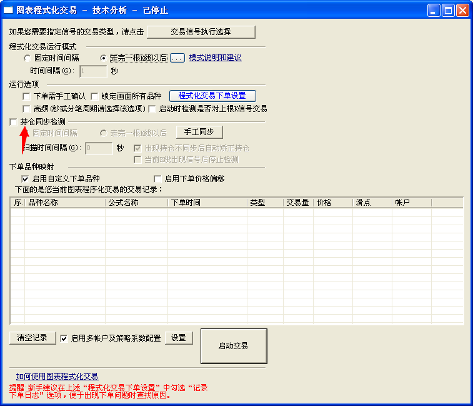This screenshot has width=473, height=406.
Task: Enable the 高频 option checkbox
Action: coord(26,109)
